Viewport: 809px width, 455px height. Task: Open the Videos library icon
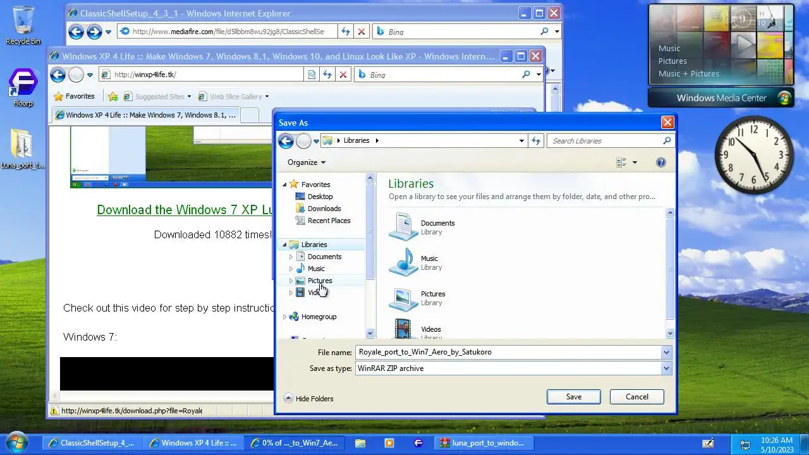point(403,329)
